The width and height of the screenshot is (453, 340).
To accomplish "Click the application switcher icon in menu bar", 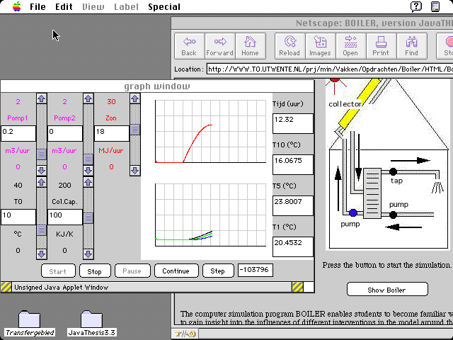I will pyautogui.click(x=435, y=6).
